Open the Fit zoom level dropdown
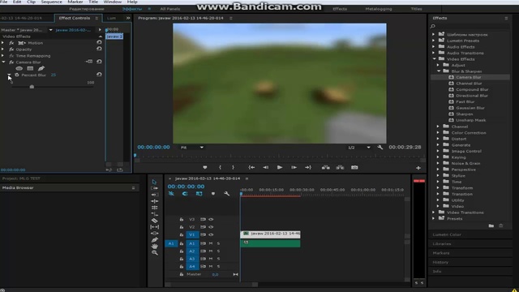 (x=192, y=148)
